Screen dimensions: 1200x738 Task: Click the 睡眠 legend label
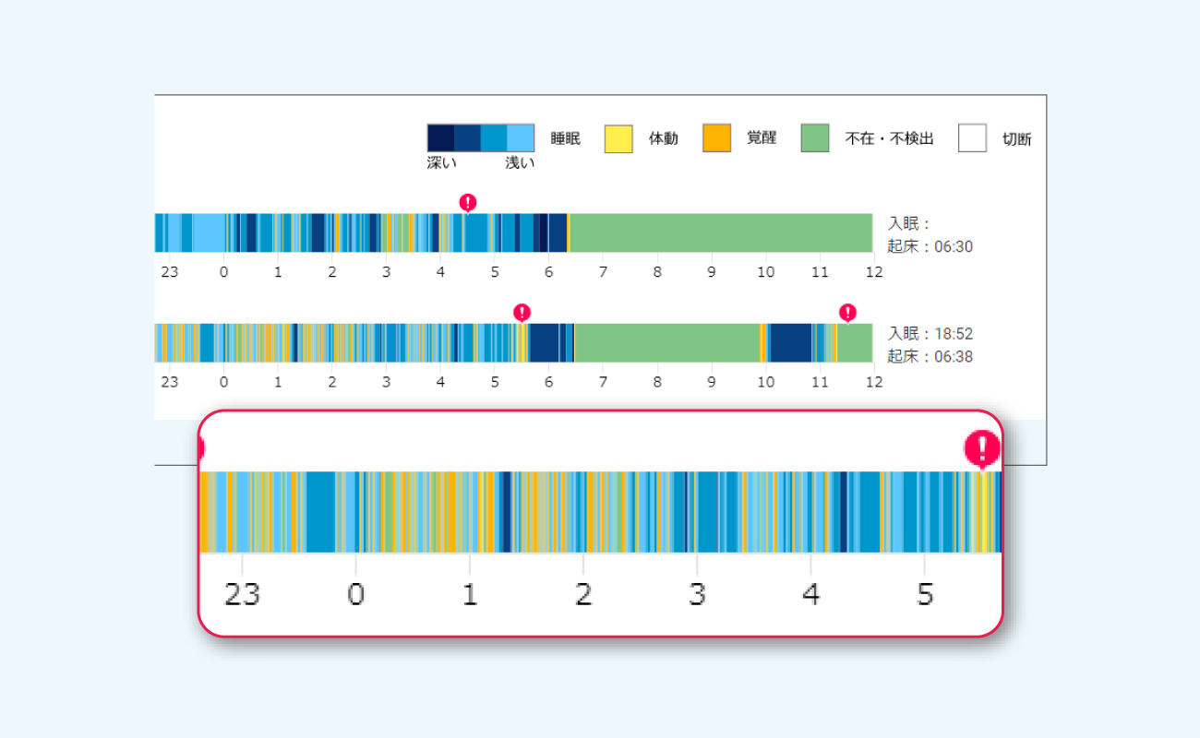(565, 138)
